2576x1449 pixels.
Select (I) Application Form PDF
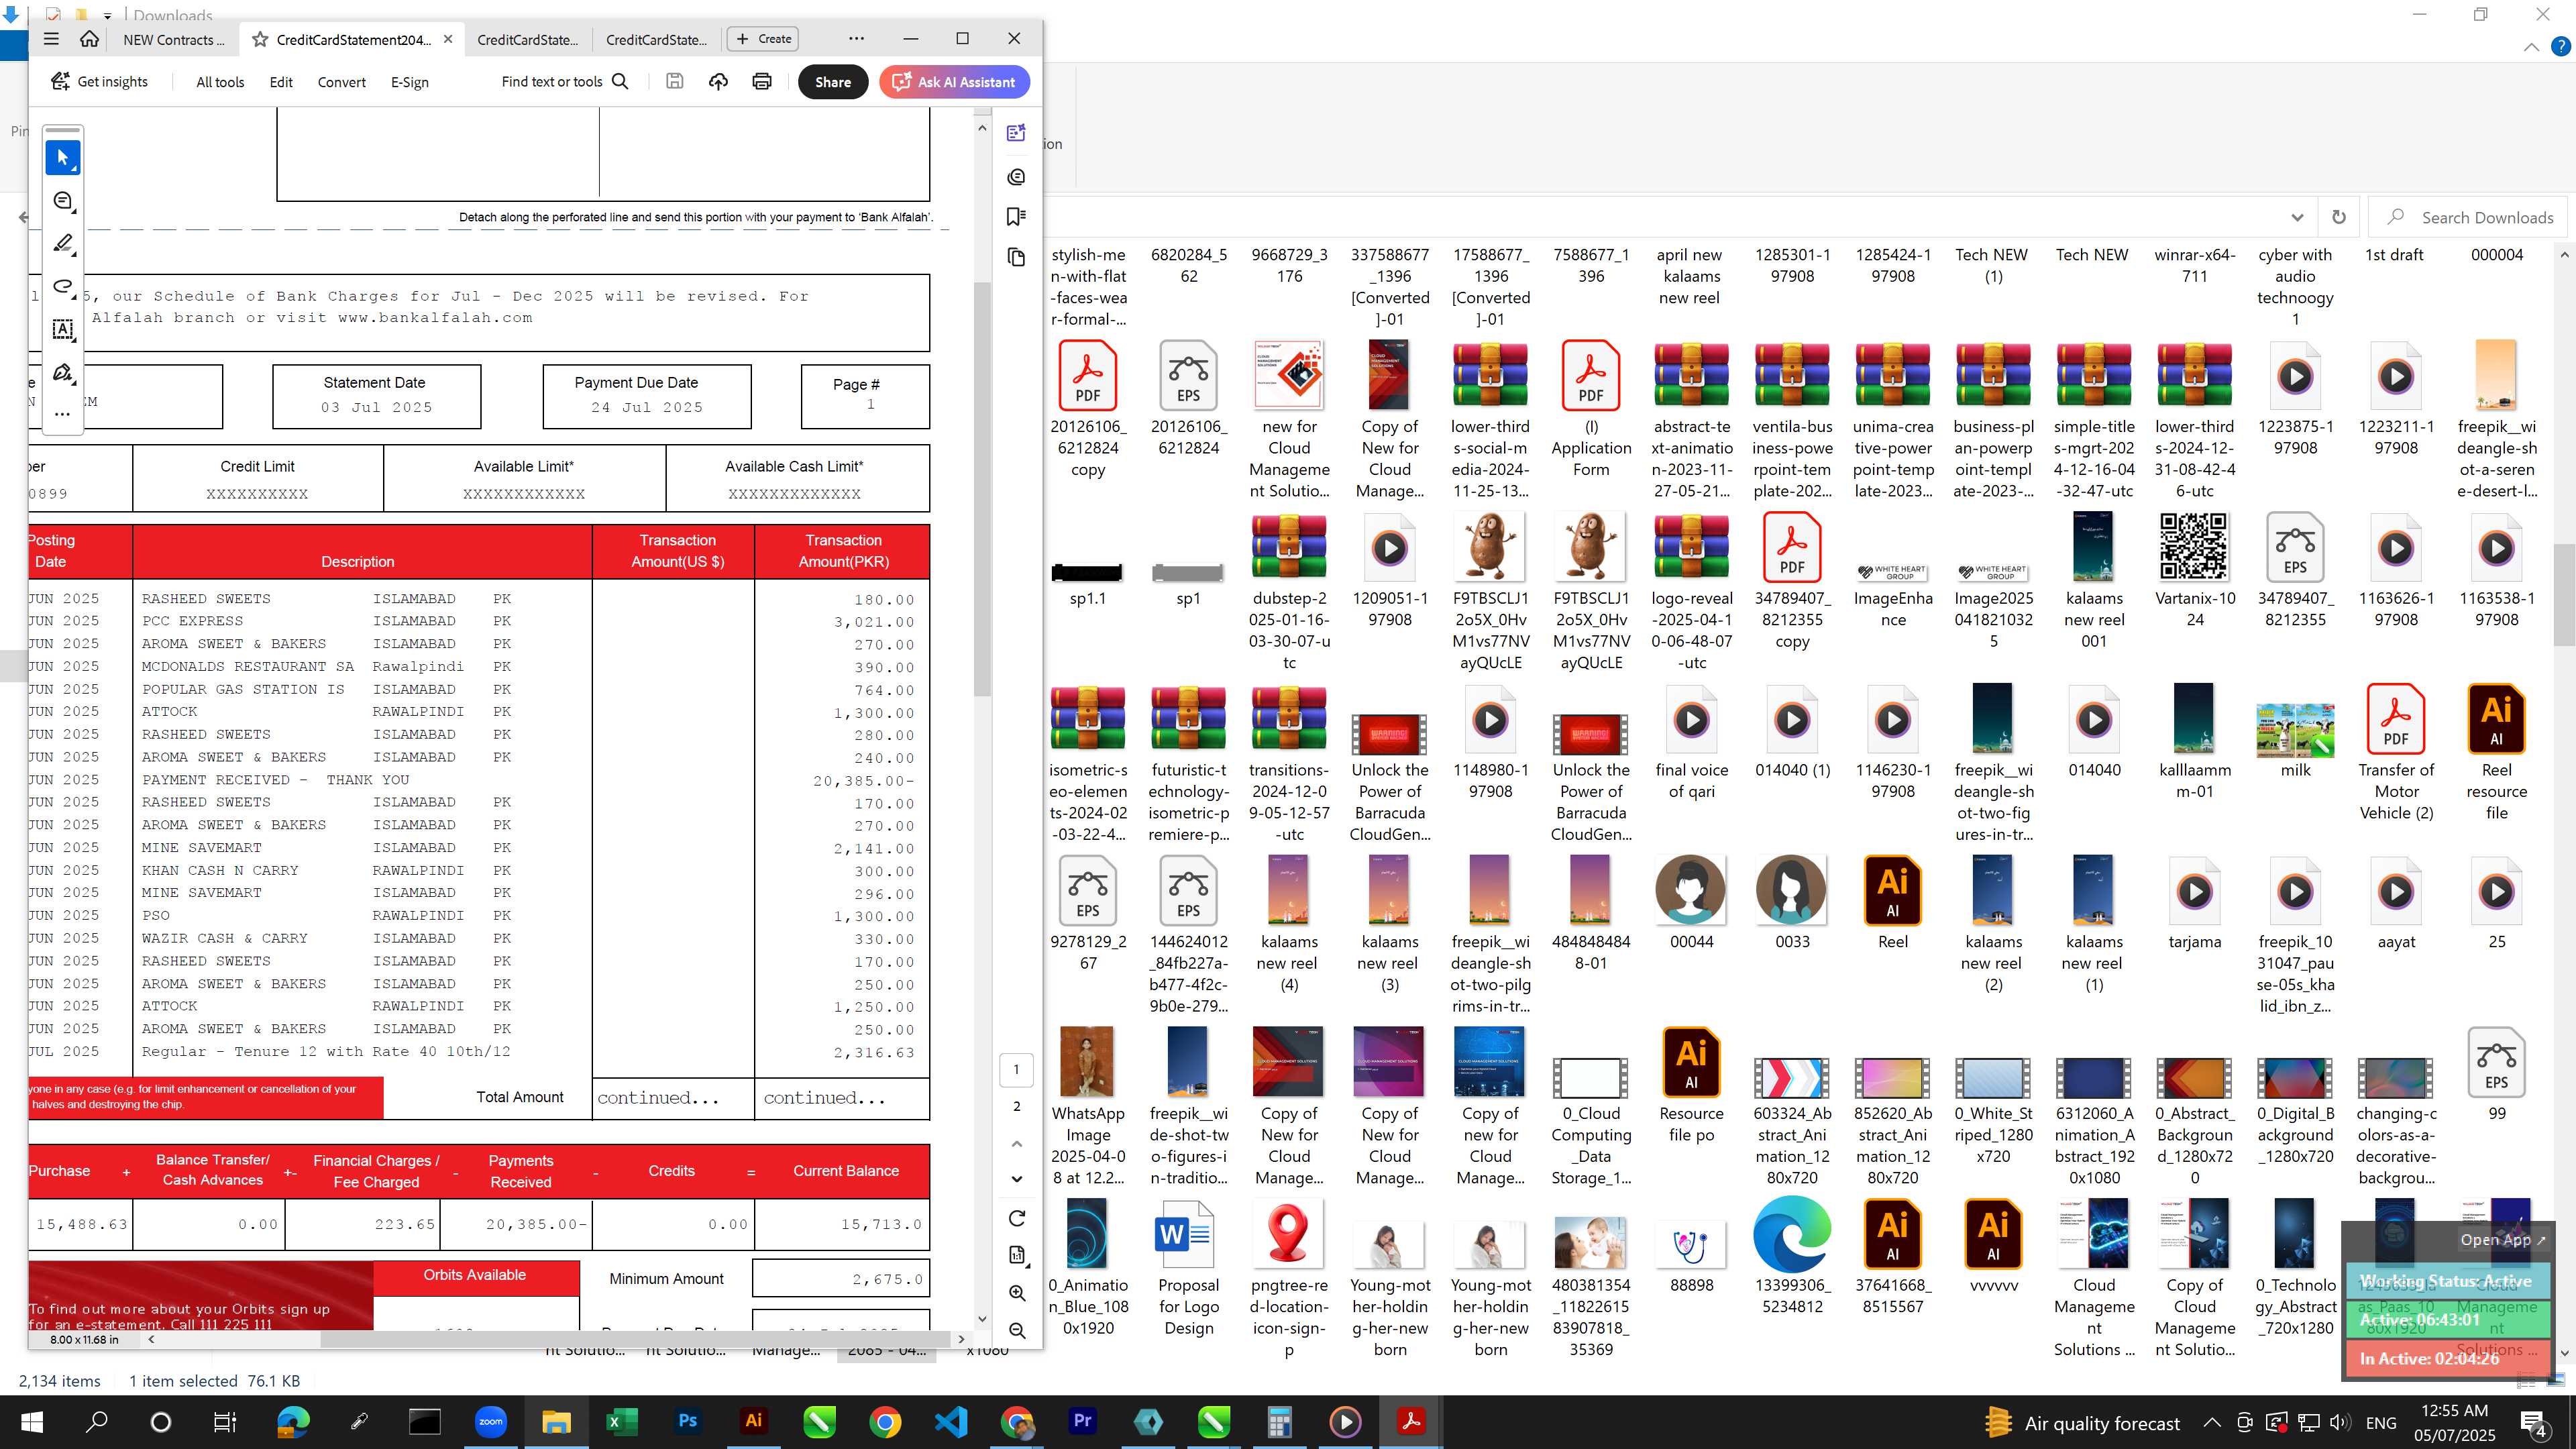tap(1591, 409)
